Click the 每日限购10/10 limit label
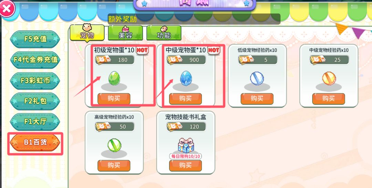 (186, 156)
